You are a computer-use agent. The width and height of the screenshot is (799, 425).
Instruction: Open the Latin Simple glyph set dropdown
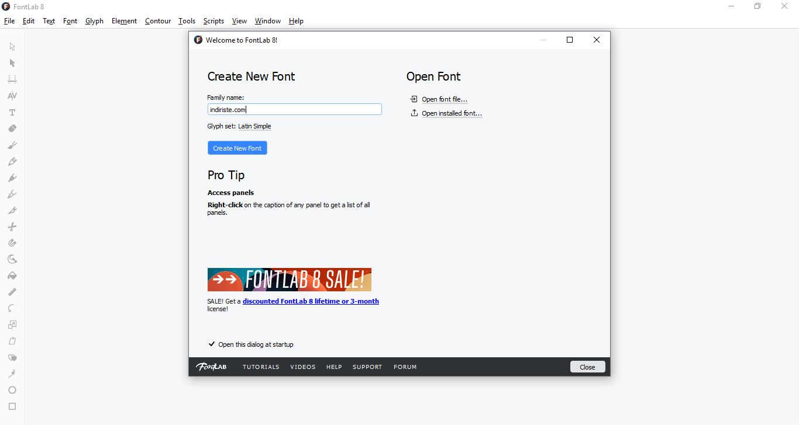click(254, 126)
